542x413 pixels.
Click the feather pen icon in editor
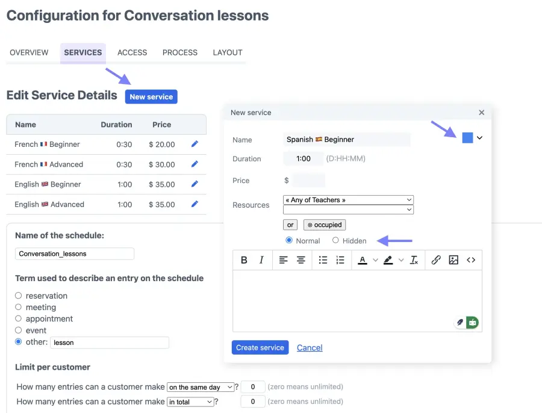coord(459,323)
